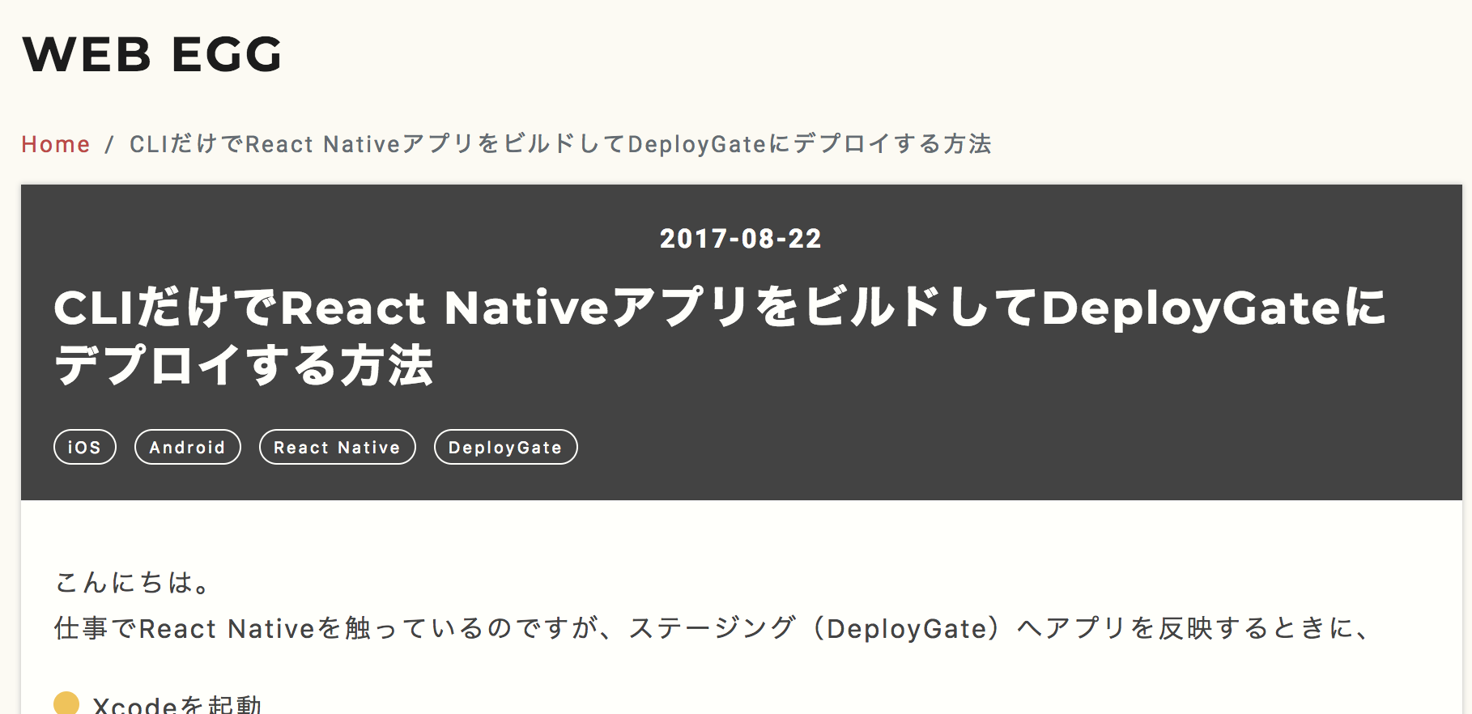This screenshot has height=714, width=1472.
Task: Click the breadcrumb article title text
Action: click(560, 144)
